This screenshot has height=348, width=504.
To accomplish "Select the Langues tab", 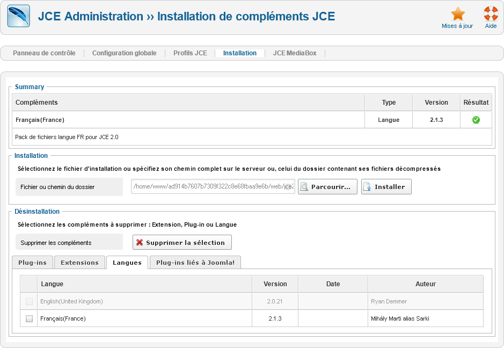I will [127, 263].
